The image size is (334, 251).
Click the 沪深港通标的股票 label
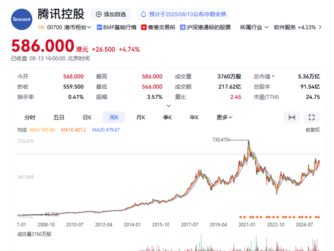(x=209, y=27)
